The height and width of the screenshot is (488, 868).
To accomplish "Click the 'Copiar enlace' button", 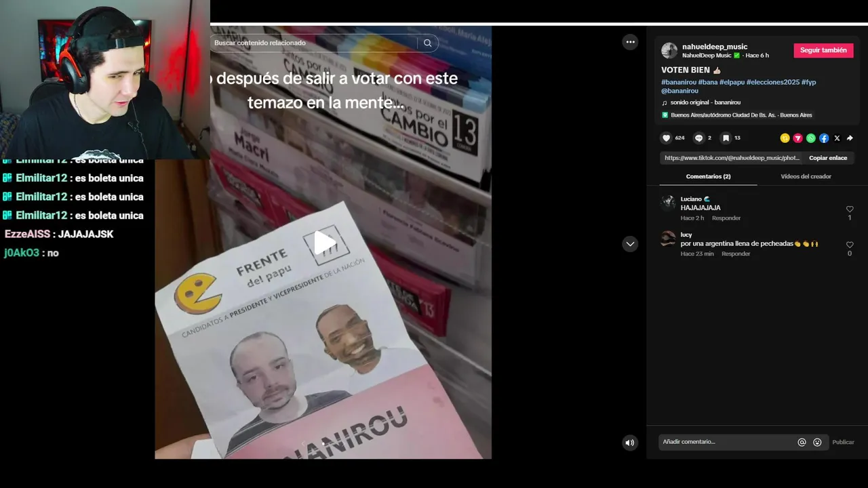I will point(828,158).
